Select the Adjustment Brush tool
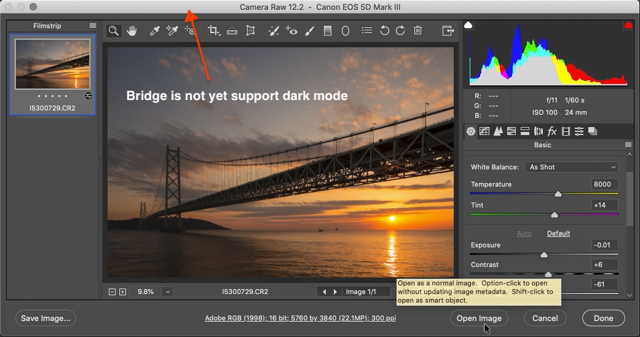The image size is (640, 337). pyautogui.click(x=310, y=31)
